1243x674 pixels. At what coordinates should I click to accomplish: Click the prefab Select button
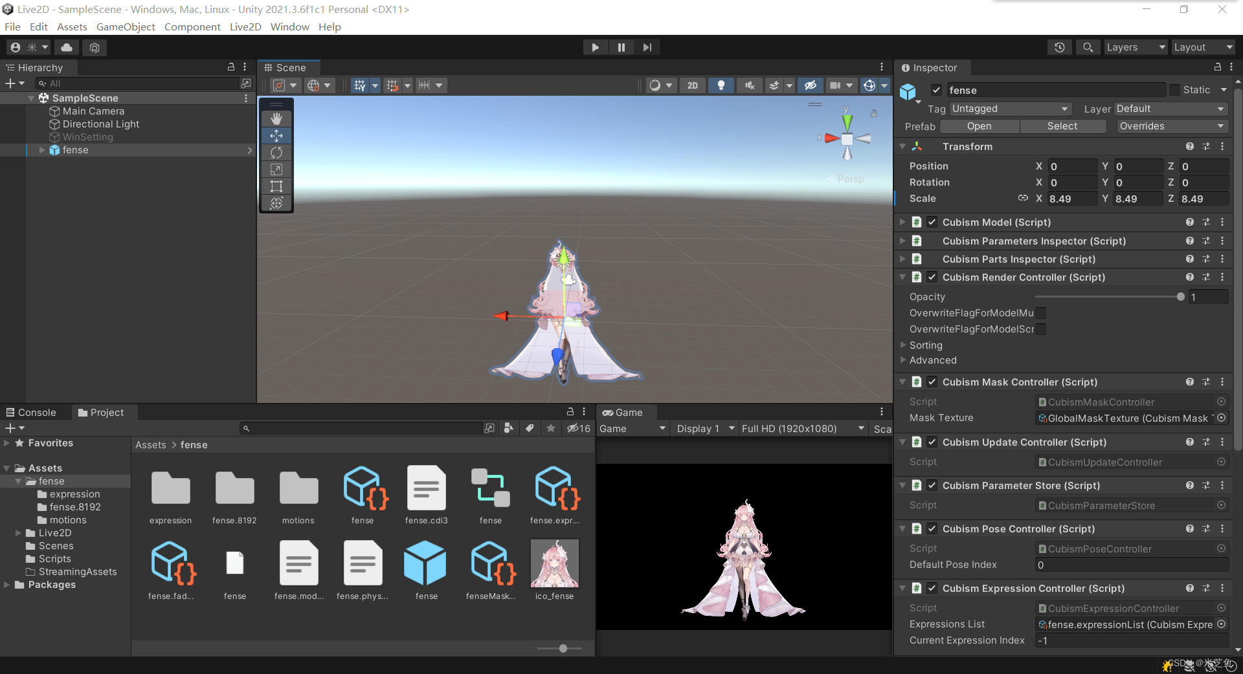click(x=1062, y=126)
